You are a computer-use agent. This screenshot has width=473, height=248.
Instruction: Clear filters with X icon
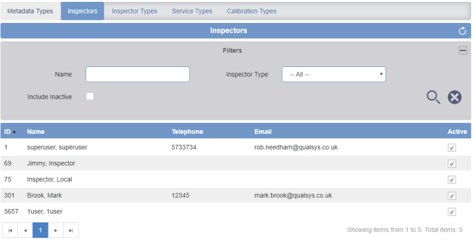[454, 97]
